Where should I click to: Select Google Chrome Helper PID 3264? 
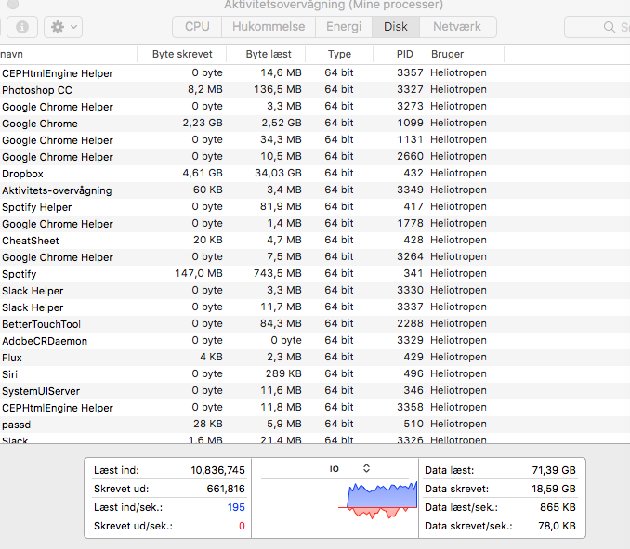[x=315, y=257]
